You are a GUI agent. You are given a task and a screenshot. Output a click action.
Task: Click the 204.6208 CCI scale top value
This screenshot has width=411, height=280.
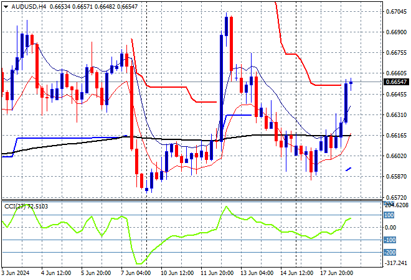(396, 205)
